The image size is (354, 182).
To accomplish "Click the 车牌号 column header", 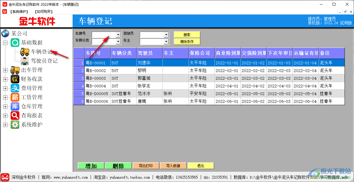I will [x=98, y=53].
